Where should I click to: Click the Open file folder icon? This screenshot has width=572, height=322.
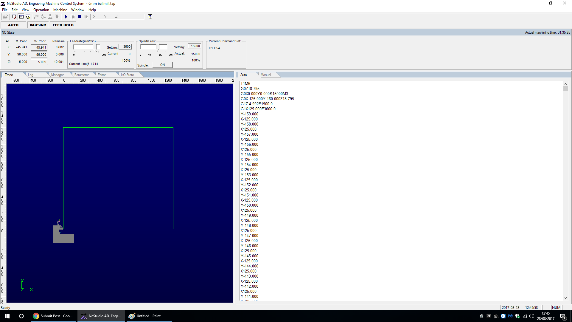(x=5, y=17)
